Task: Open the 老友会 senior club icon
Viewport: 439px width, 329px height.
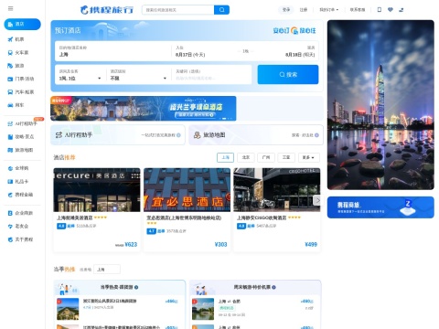Action: 10,226
